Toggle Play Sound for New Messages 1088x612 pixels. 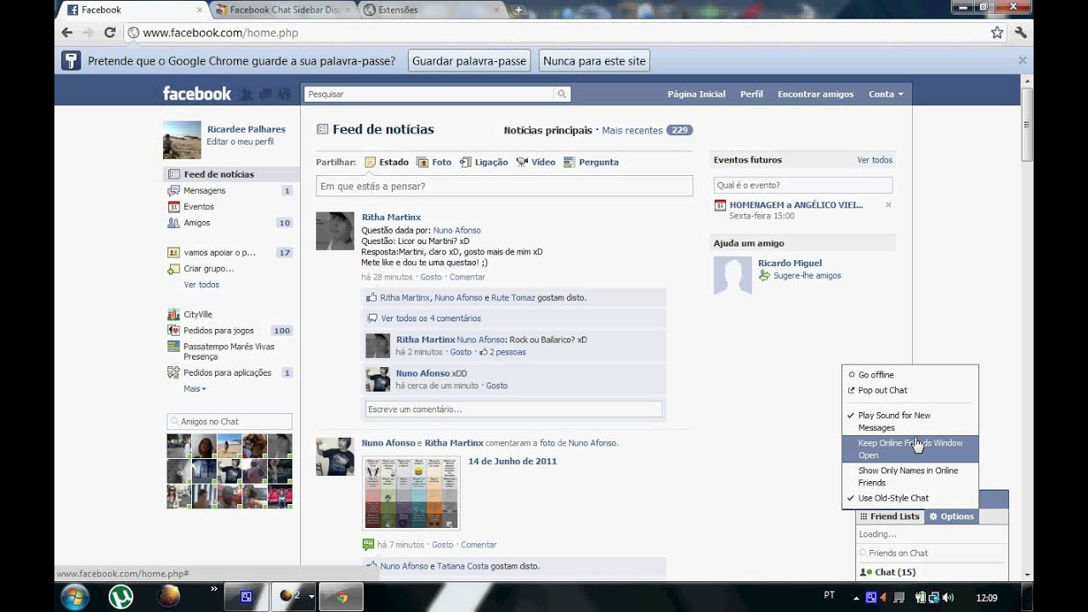[x=910, y=422]
